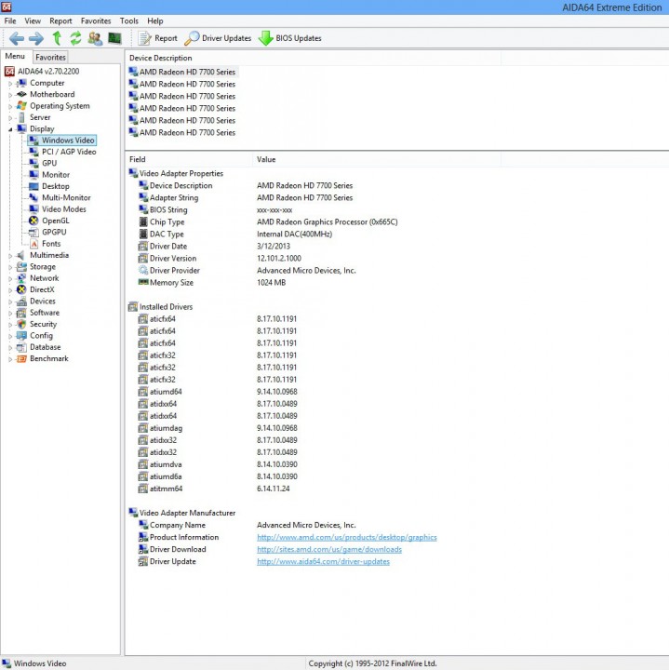Open the sites.amd.com downloads link
The height and width of the screenshot is (670, 669).
click(329, 550)
